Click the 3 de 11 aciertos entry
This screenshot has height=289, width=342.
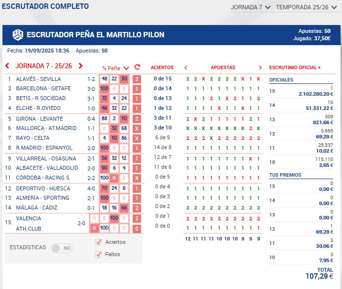[163, 118]
